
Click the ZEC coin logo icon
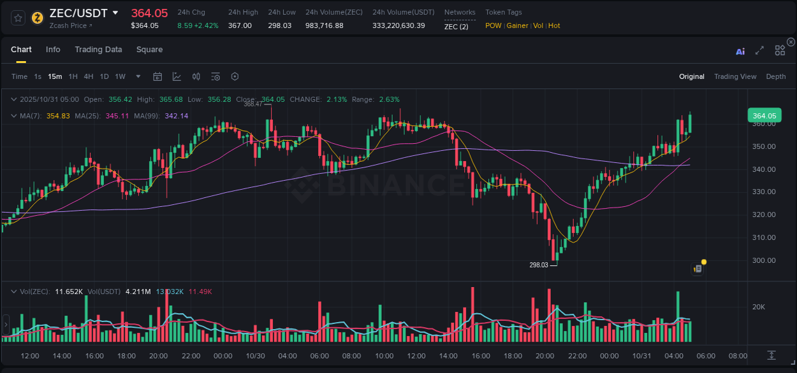(x=36, y=18)
